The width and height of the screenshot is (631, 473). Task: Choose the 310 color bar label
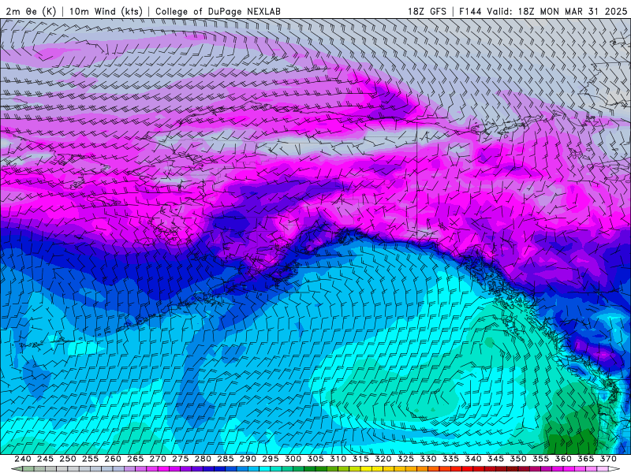pos(338,459)
